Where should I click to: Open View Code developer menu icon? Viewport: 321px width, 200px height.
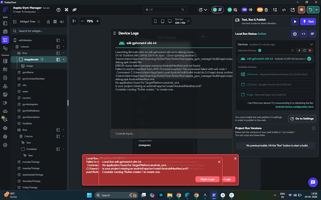click(x=284, y=10)
